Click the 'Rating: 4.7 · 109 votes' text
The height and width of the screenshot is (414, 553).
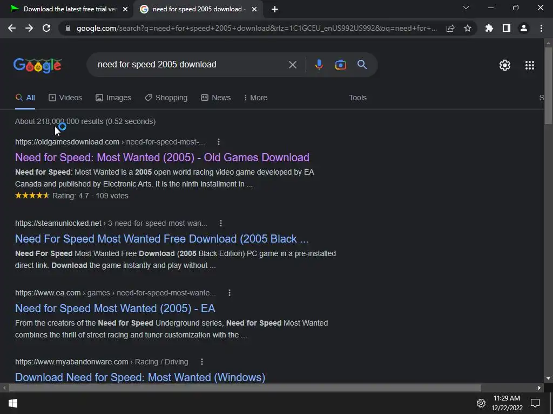(x=90, y=196)
